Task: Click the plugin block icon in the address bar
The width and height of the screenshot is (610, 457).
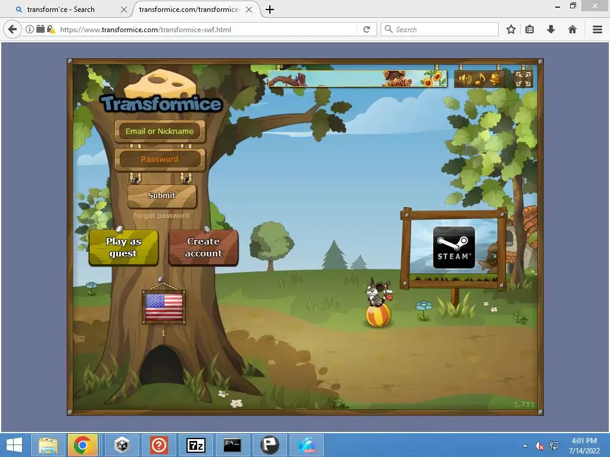Action: pos(41,29)
